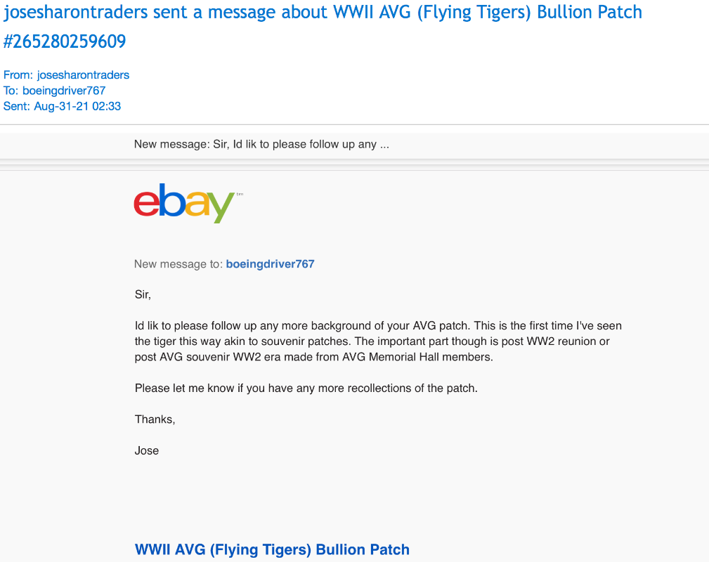Select the 'New message: Sir, Id lik' preview bar

tap(261, 145)
